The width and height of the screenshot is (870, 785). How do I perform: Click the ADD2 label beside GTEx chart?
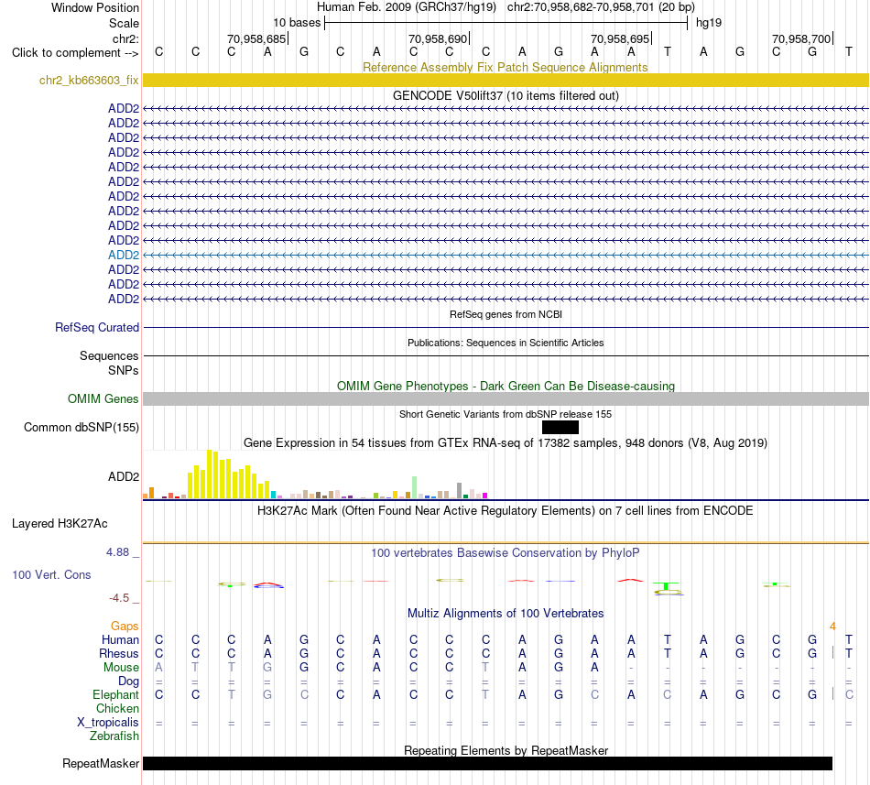(124, 476)
